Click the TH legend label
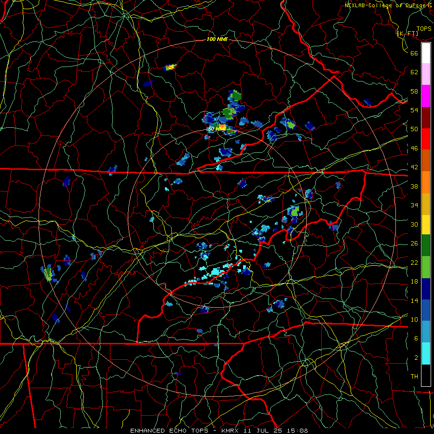 click(x=414, y=377)
